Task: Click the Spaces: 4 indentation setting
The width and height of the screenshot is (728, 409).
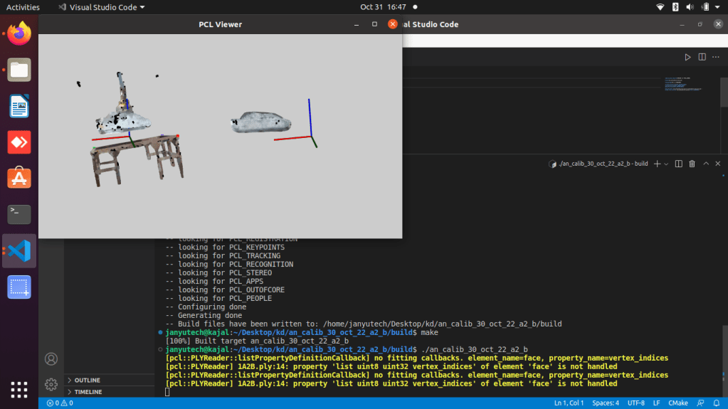Action: tap(606, 403)
